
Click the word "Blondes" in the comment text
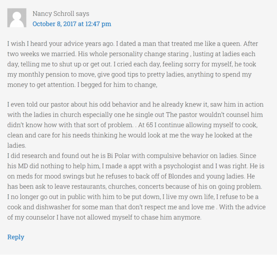point(180,176)
